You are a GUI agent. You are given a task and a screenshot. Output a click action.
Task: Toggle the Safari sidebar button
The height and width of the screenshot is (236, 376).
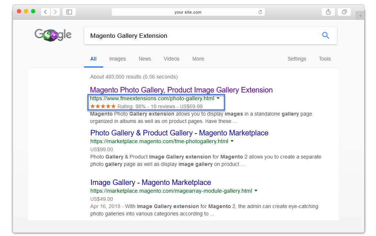click(x=69, y=12)
